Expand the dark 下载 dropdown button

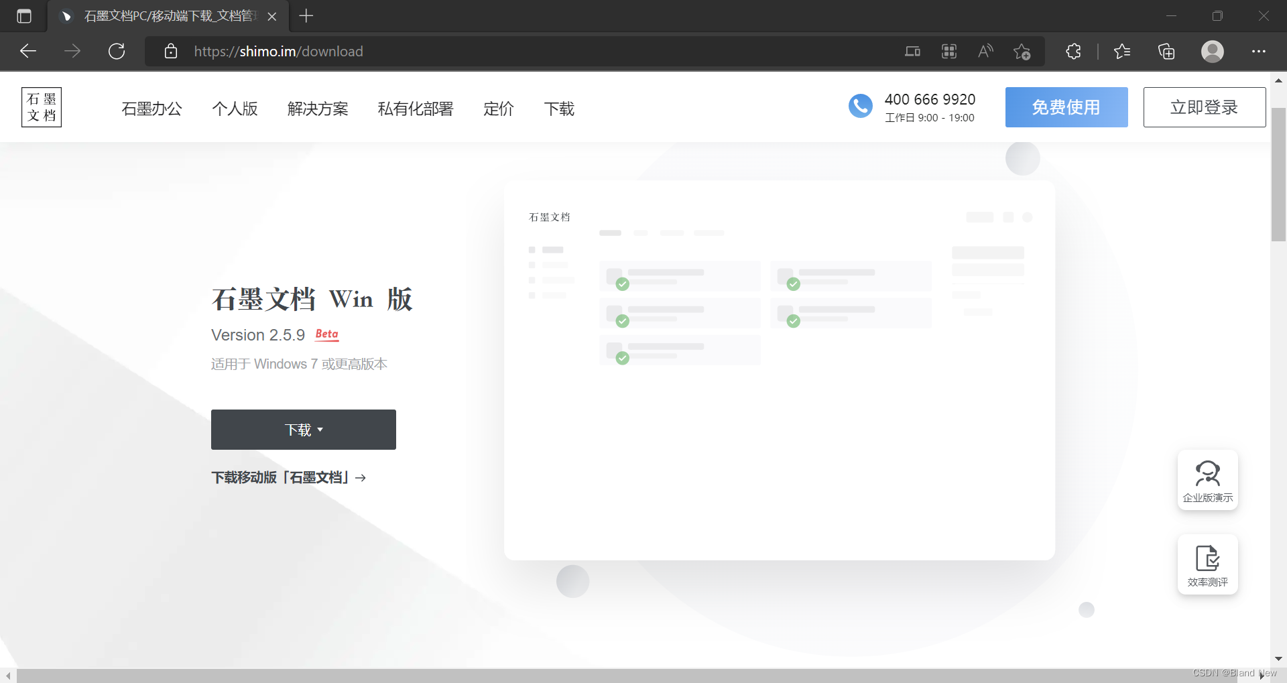click(304, 430)
